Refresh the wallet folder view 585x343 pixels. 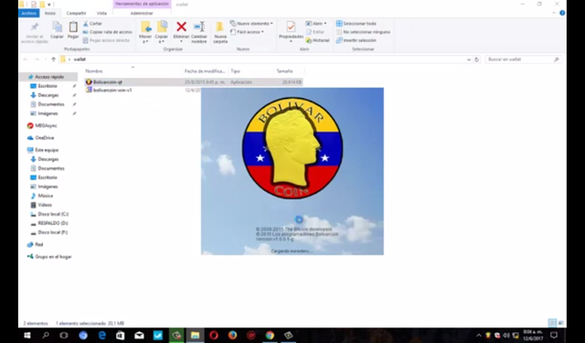(476, 59)
